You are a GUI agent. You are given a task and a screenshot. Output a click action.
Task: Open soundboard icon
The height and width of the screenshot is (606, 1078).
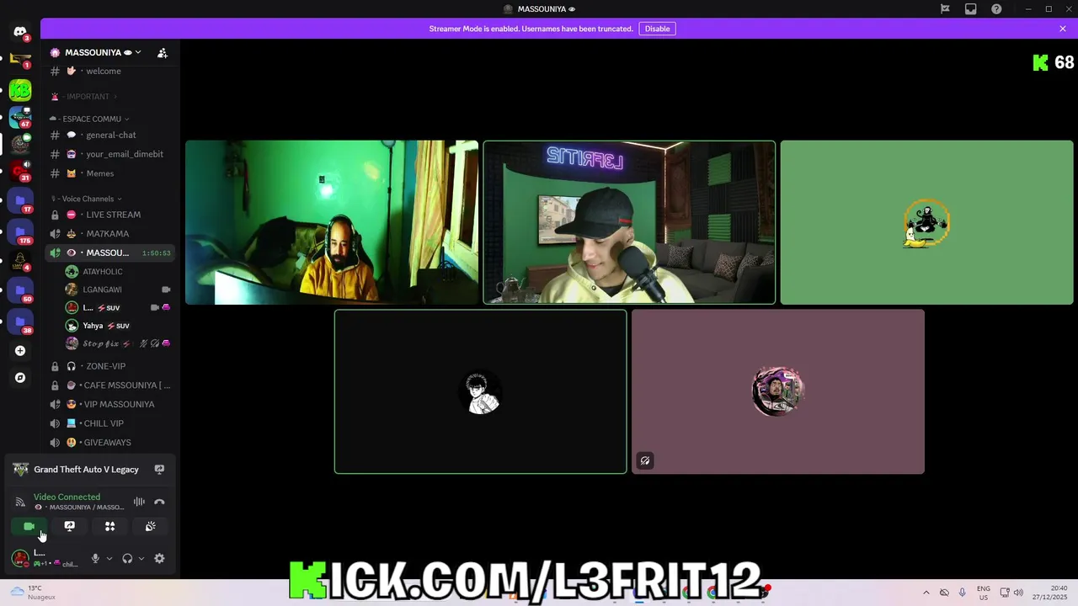click(151, 526)
